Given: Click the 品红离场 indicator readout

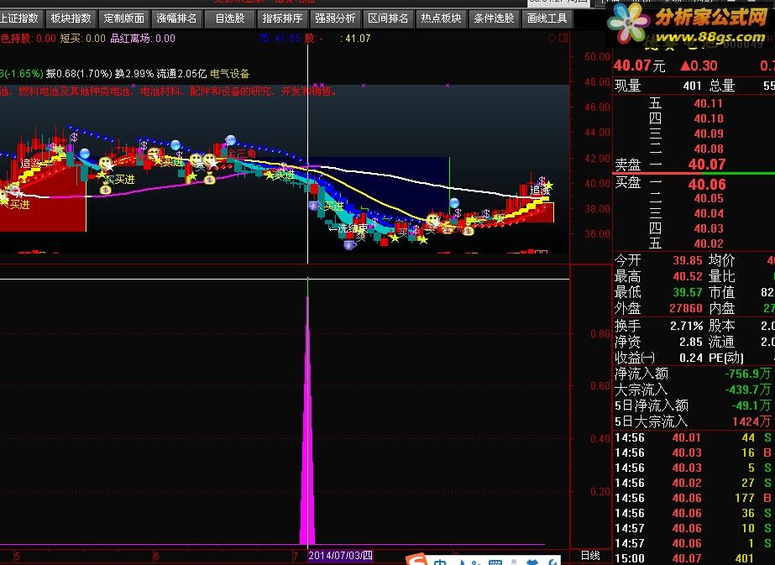Looking at the screenshot, I should coord(143,39).
